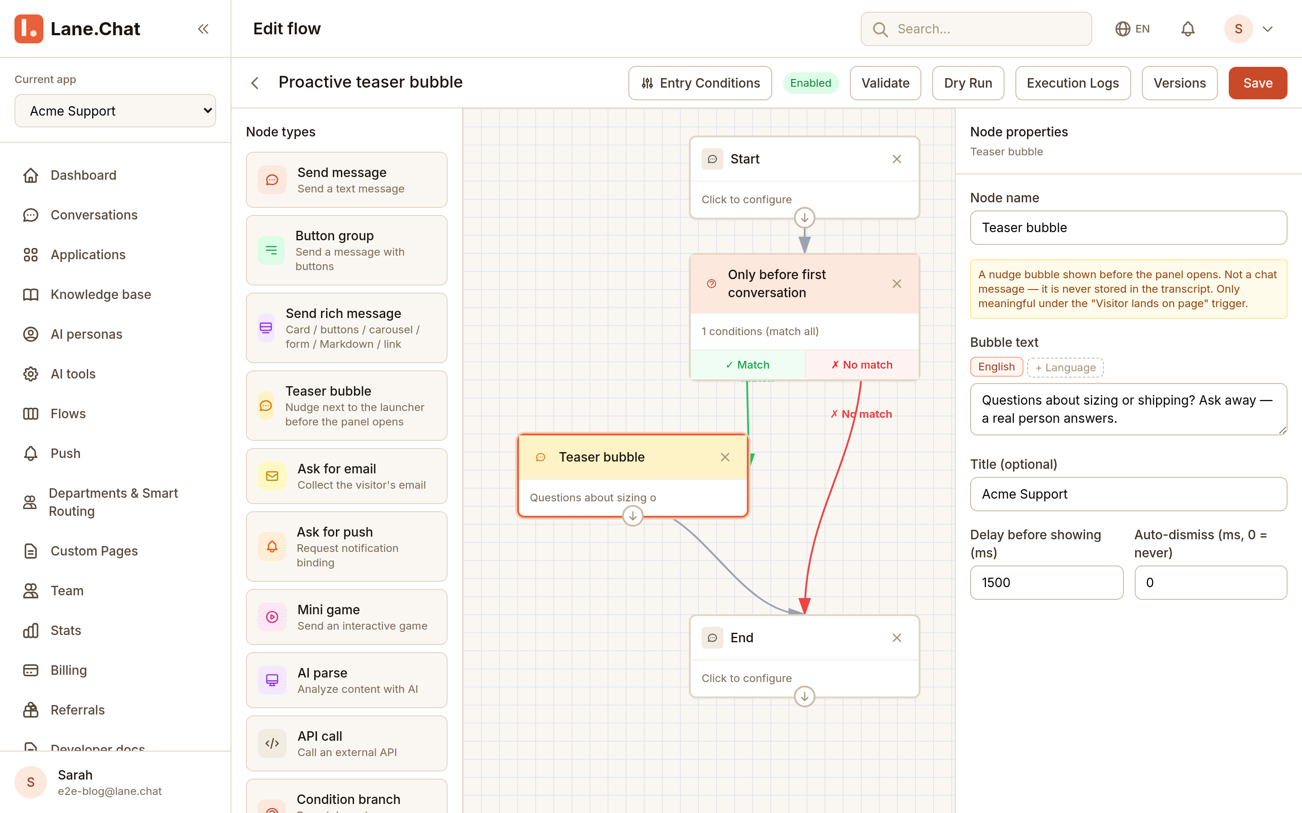The image size is (1302, 813).
Task: Click the Team people icon
Action: point(31,591)
